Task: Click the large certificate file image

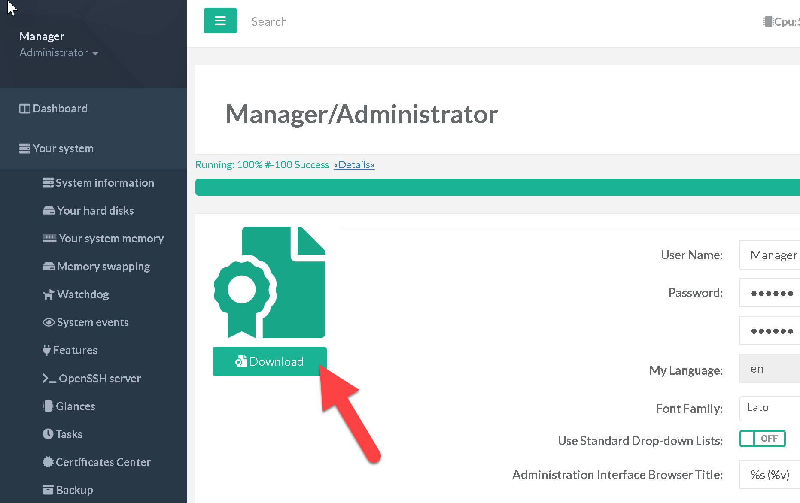Action: pyautogui.click(x=270, y=282)
